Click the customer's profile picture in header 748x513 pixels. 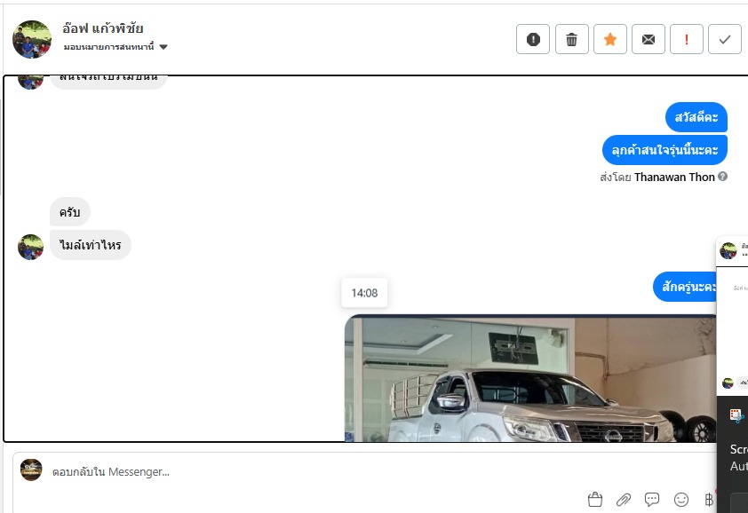click(x=32, y=39)
